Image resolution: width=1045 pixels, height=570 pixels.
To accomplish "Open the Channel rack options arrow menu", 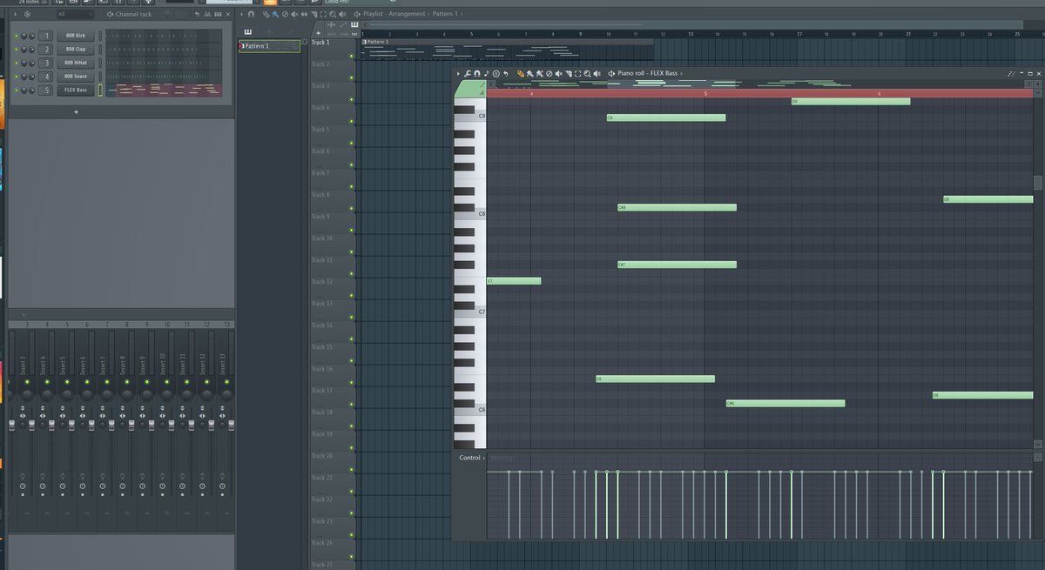I will [15, 15].
